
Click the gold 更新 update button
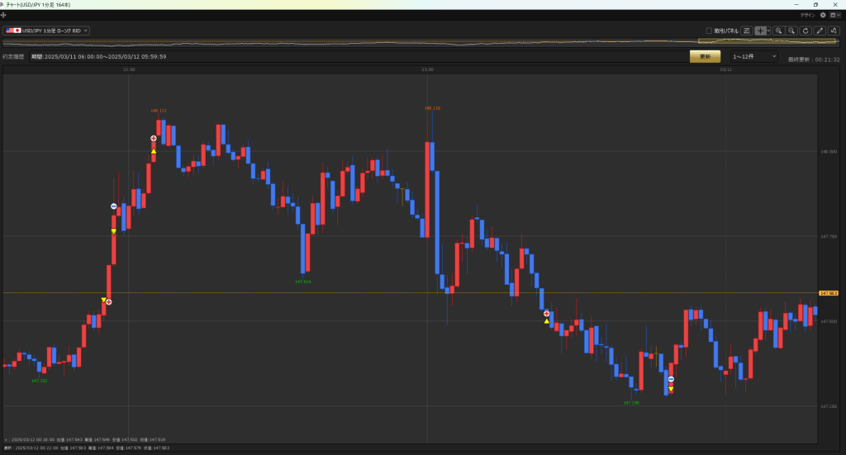click(x=705, y=56)
